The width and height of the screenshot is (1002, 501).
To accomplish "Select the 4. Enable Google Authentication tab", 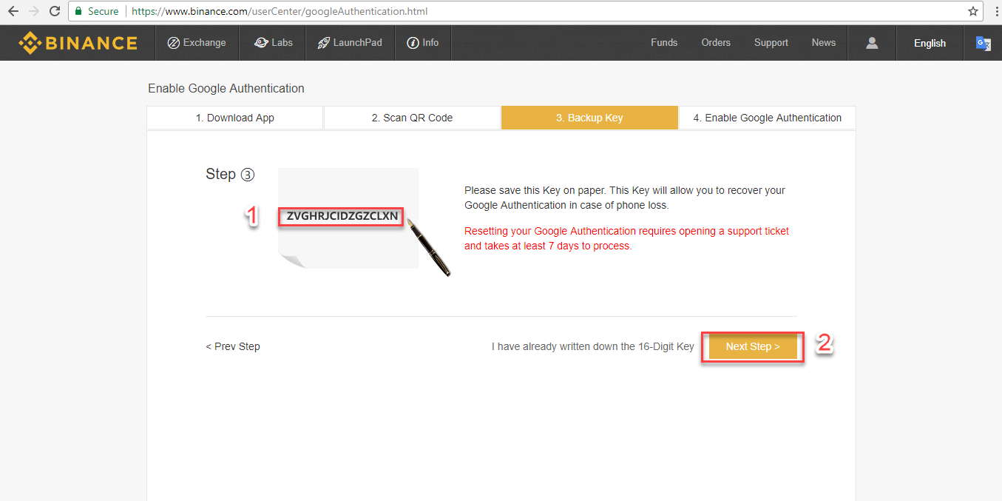I will coord(767,118).
